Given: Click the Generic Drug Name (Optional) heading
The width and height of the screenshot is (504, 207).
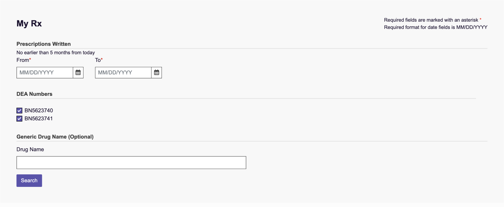Looking at the screenshot, I should [55, 137].
